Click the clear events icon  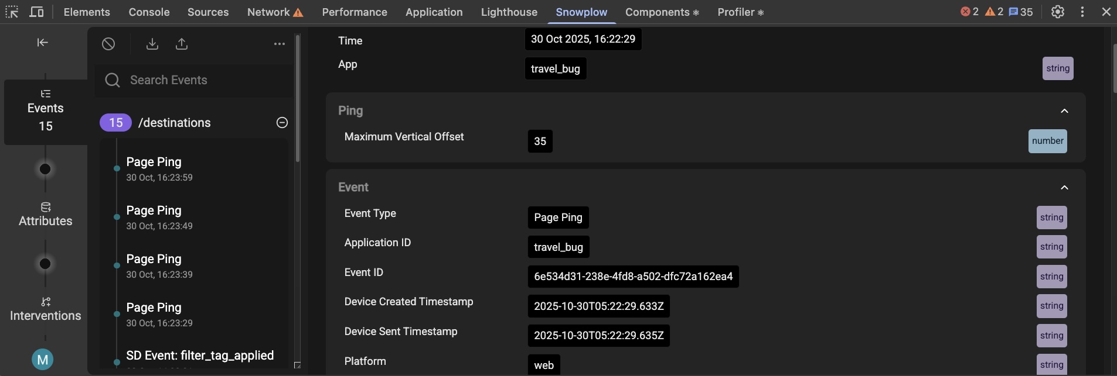pyautogui.click(x=108, y=44)
